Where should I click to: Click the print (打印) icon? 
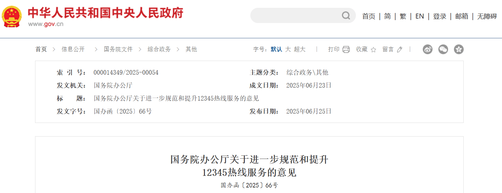point(346,49)
